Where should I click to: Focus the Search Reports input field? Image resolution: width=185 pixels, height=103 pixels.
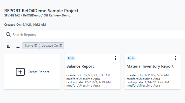(95, 35)
